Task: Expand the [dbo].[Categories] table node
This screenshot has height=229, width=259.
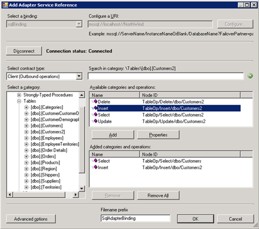Action: (x=26, y=107)
